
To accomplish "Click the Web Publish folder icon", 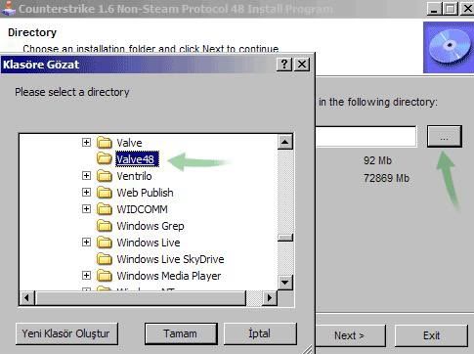I will [x=105, y=193].
